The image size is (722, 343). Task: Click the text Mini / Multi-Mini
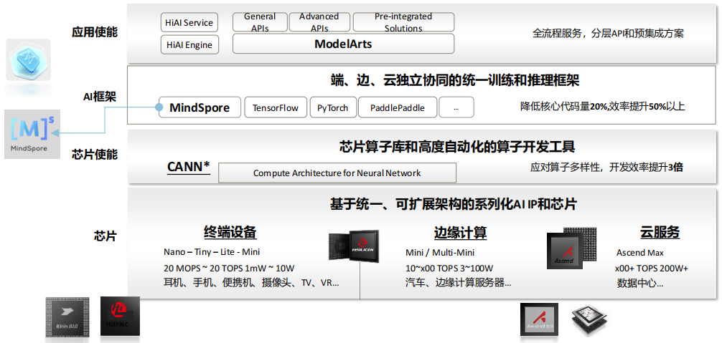440,253
